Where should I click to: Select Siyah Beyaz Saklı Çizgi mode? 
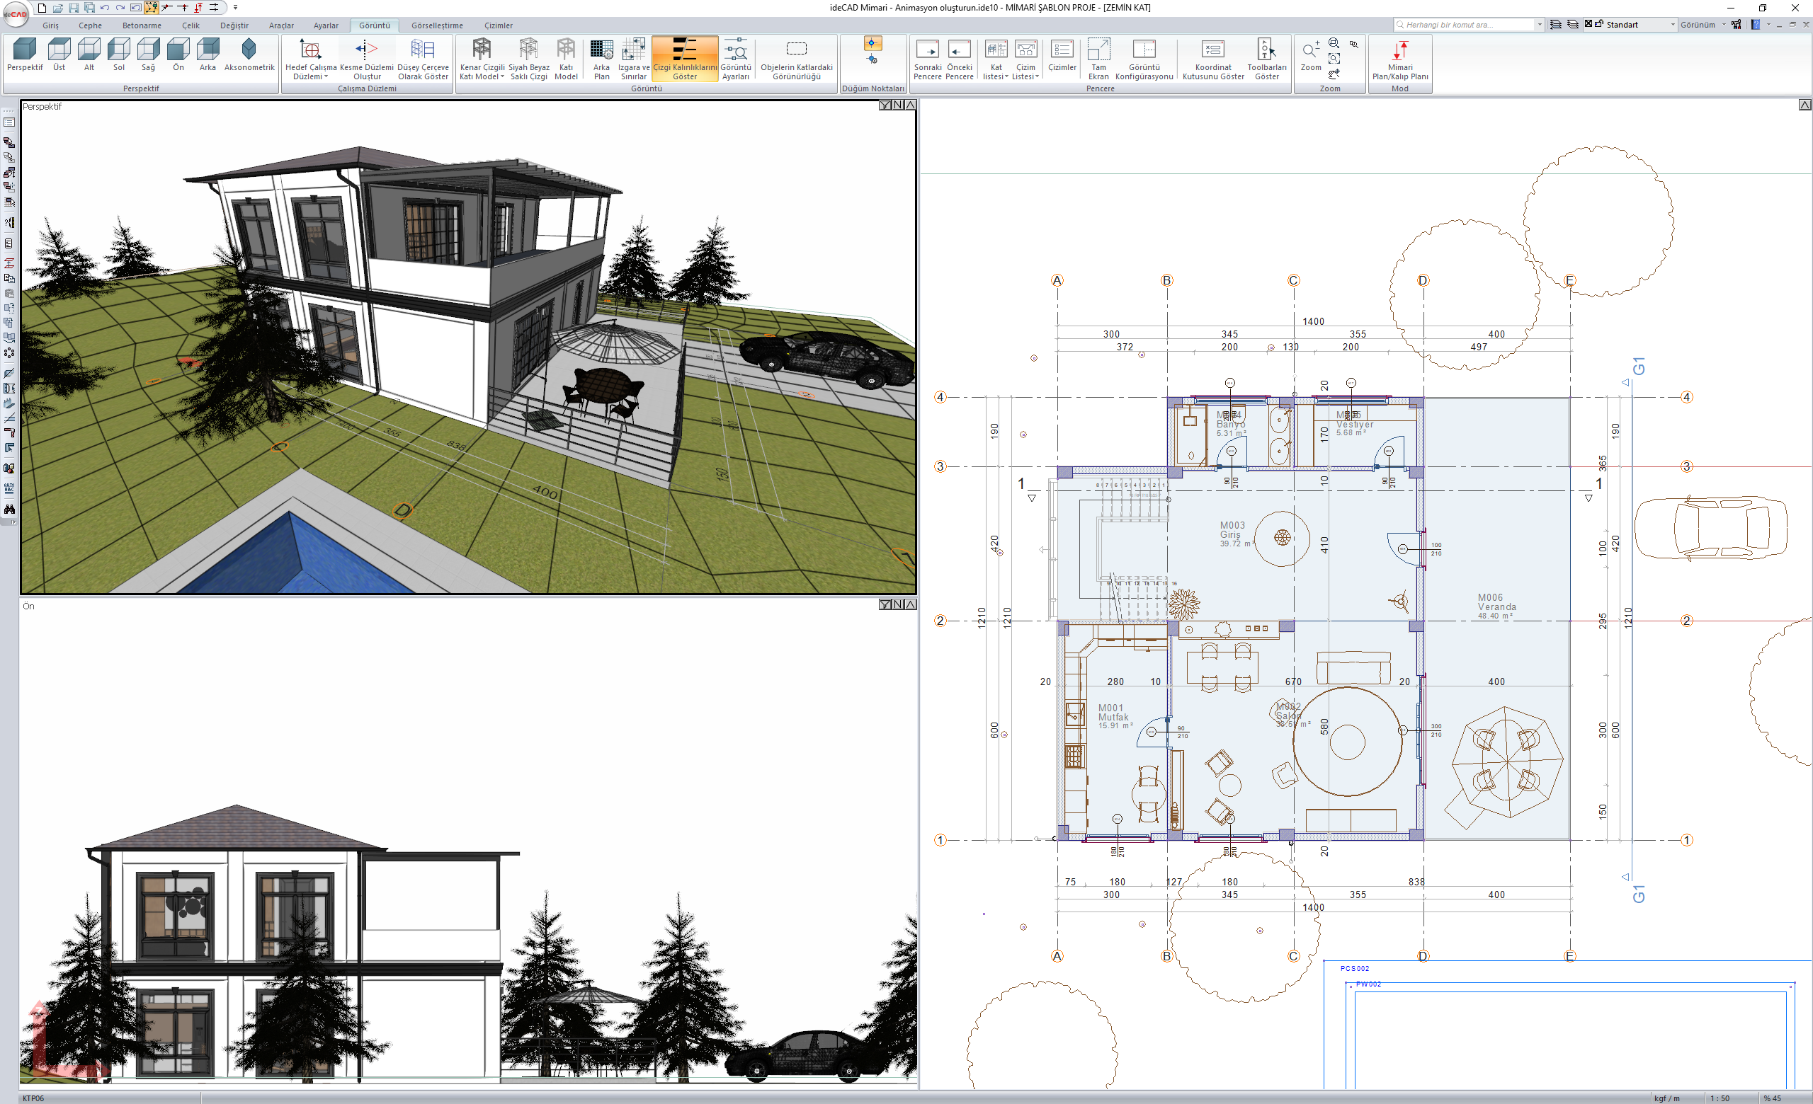click(x=528, y=50)
